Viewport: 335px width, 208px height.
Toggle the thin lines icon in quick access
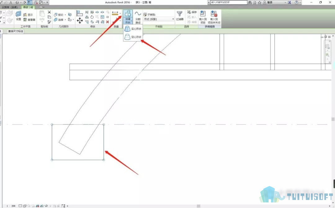(x=30, y=2)
